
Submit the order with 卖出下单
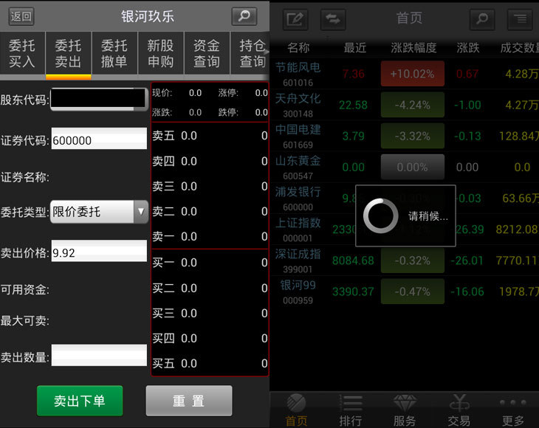click(x=80, y=401)
